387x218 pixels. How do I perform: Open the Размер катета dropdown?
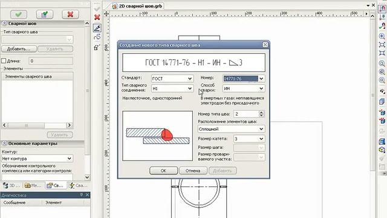pyautogui.click(x=261, y=139)
